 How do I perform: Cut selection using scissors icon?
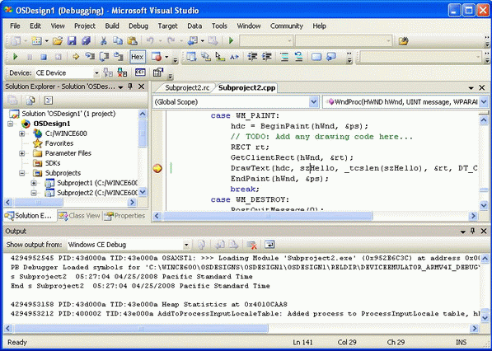click(103, 40)
